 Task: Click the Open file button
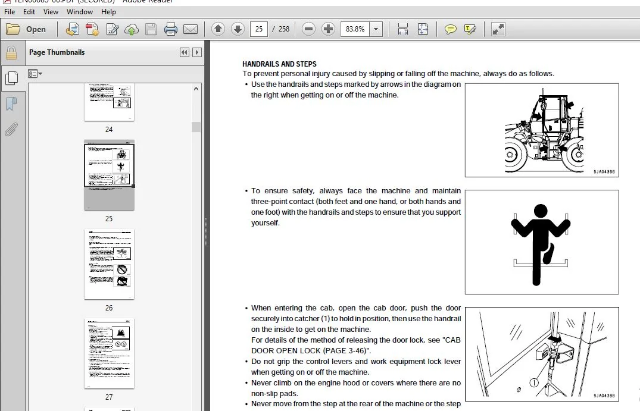click(x=26, y=29)
